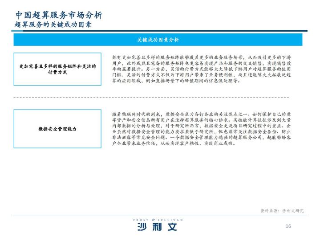Click the page number 16
Image resolution: width=316 pixels, height=237 pixels.
tap(288, 226)
